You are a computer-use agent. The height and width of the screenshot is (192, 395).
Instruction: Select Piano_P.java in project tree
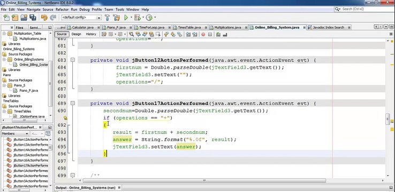pos(28,91)
